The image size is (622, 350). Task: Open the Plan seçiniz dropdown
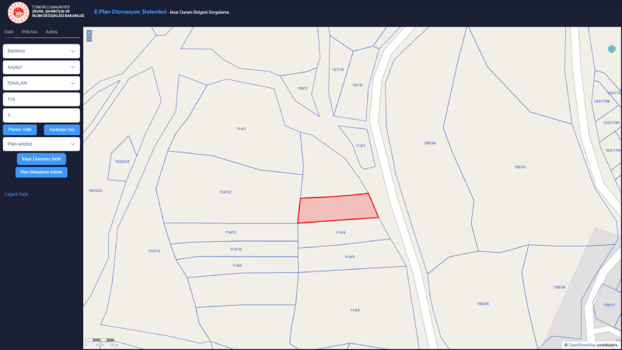point(41,144)
